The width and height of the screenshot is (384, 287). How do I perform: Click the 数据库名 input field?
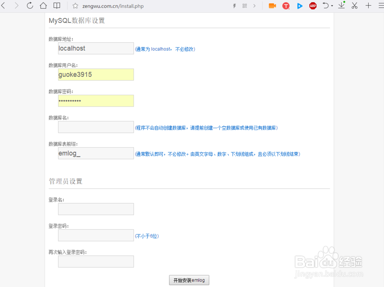[x=96, y=127]
